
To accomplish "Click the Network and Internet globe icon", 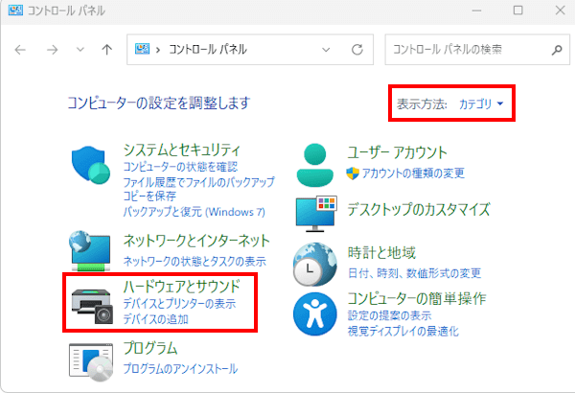I will tap(93, 251).
